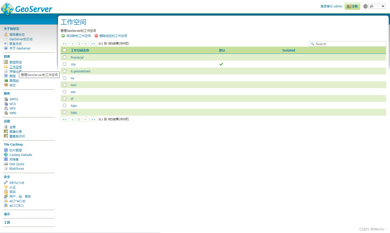Open the nurc workspace link
The width and height of the screenshot is (390, 233).
click(x=74, y=85)
